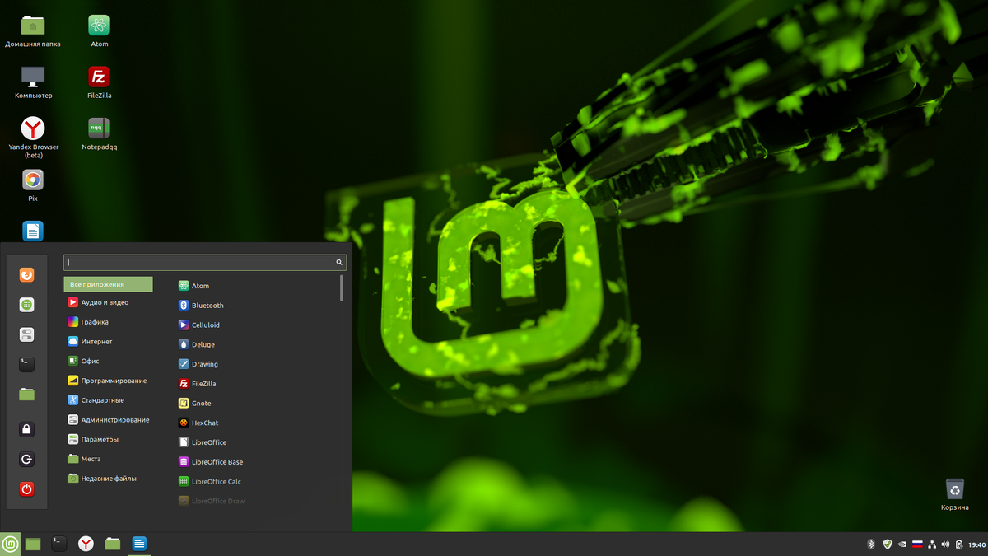Select the Pix desktop icon
The width and height of the screenshot is (988, 556).
coord(33,185)
